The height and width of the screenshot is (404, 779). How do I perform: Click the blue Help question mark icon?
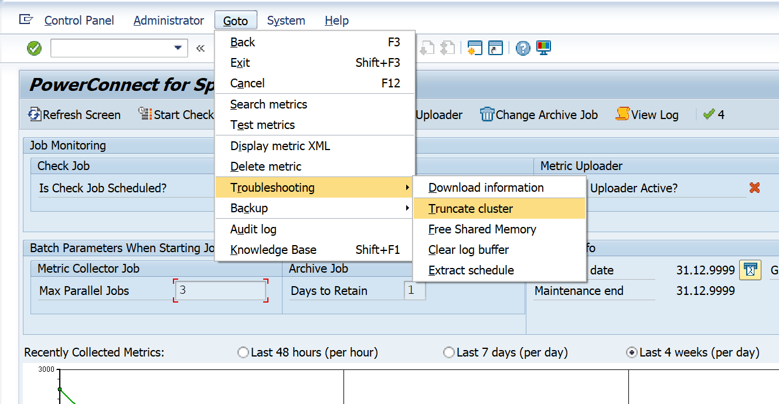pyautogui.click(x=523, y=48)
